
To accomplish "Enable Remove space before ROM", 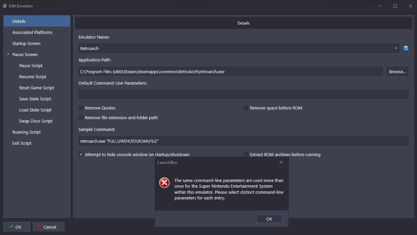I will (x=246, y=108).
